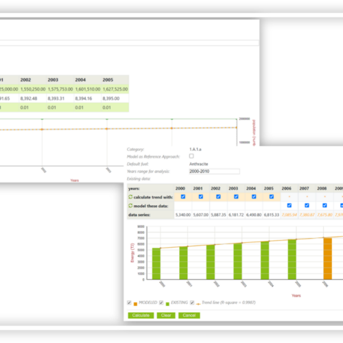Uncheck the 2005 'calculate trend with' checkbox

[272, 197]
